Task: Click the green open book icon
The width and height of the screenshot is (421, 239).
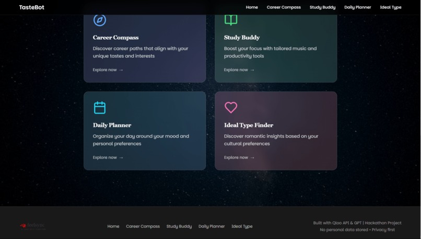Action: (x=231, y=20)
